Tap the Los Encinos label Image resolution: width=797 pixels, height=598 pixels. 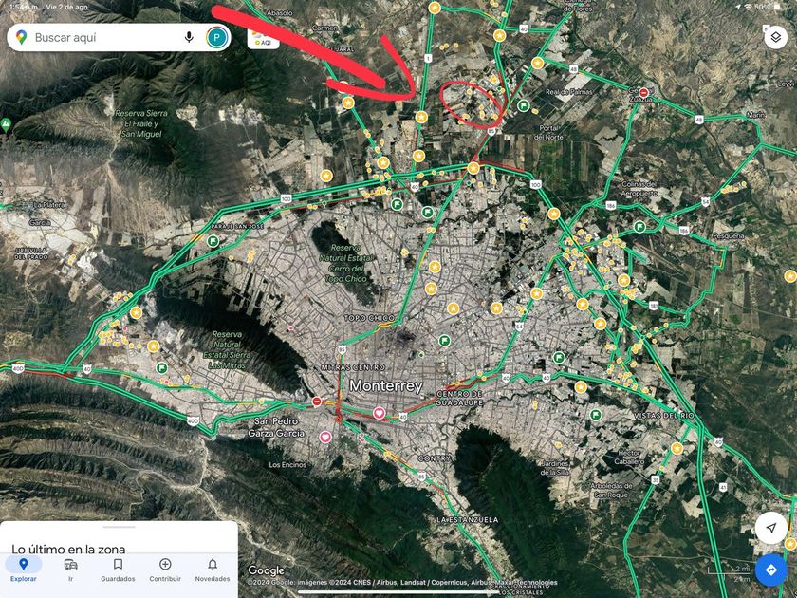(287, 465)
